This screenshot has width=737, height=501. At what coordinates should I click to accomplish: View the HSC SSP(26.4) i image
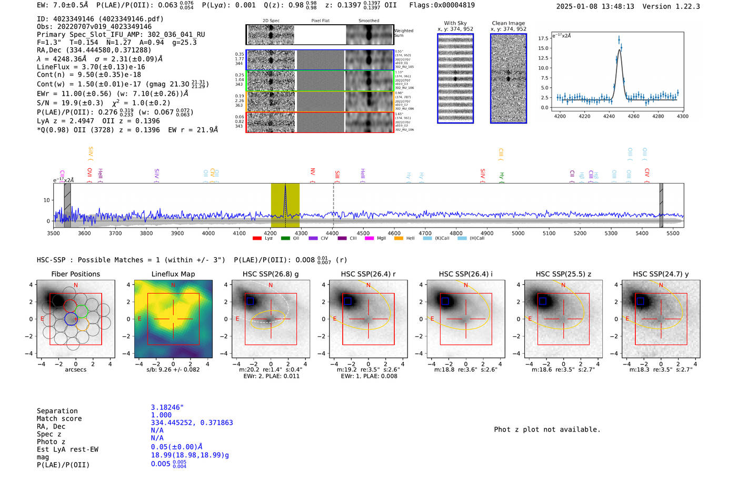pyautogui.click(x=466, y=319)
